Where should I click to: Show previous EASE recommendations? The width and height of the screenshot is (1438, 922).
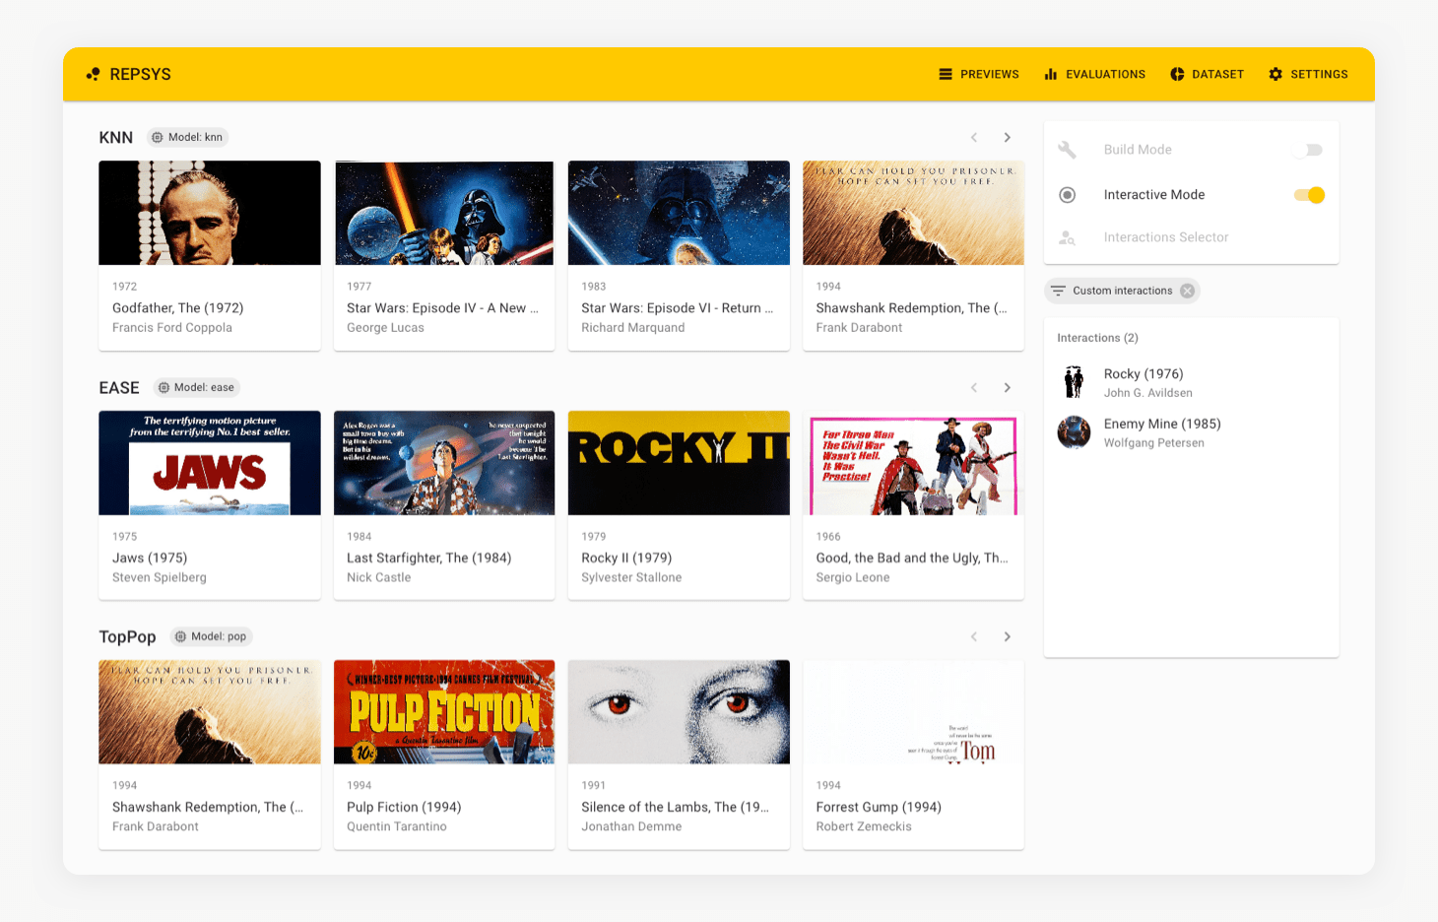click(974, 388)
